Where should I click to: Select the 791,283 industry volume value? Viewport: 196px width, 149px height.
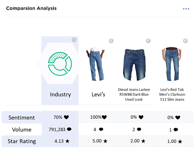click(x=57, y=130)
